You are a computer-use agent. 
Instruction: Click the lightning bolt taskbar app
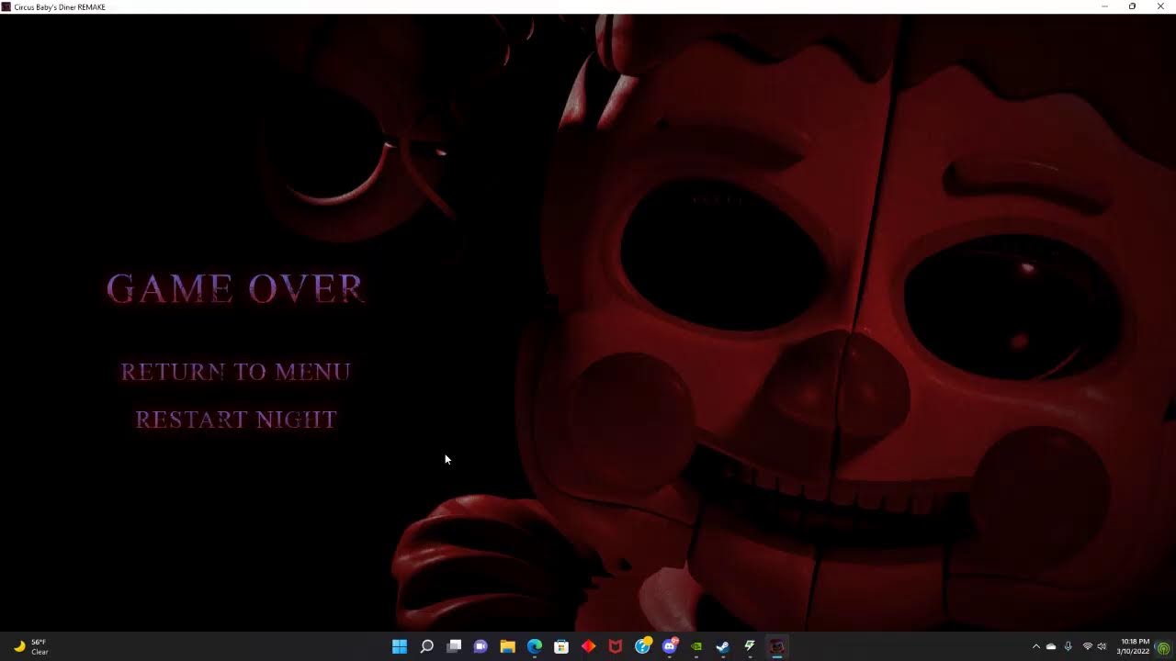click(750, 646)
